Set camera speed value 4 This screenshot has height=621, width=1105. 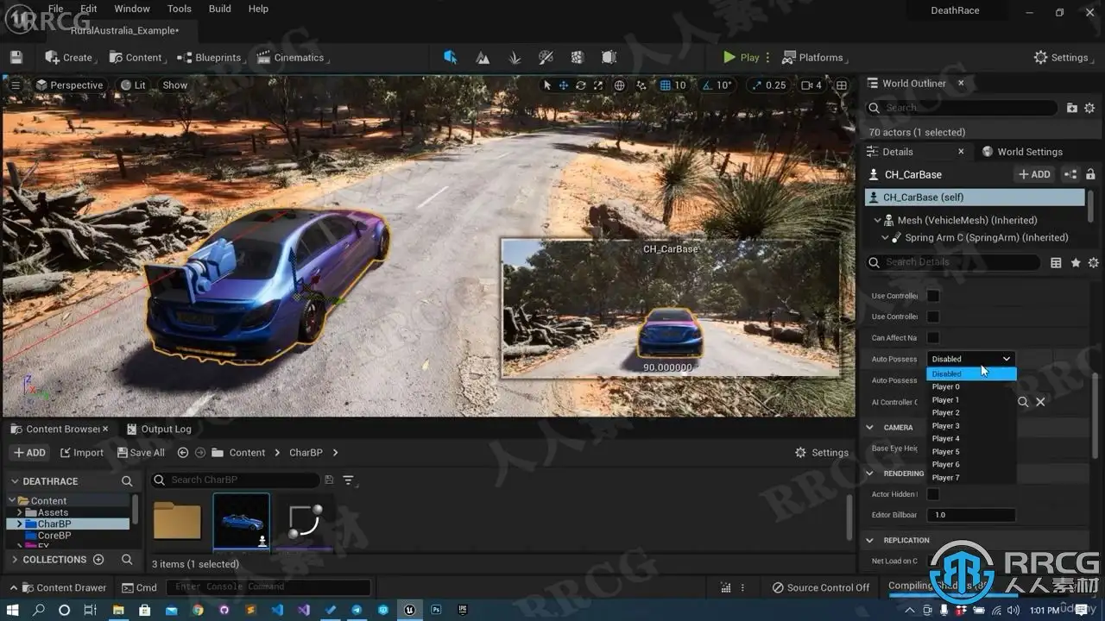click(x=811, y=85)
